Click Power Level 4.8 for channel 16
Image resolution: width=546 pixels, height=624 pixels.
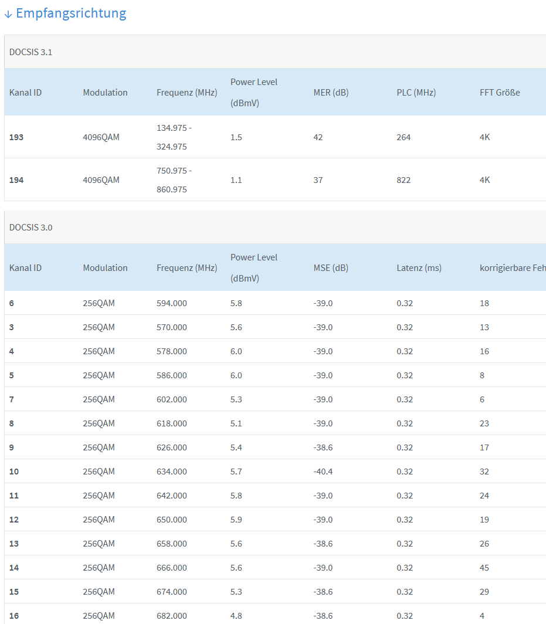pyautogui.click(x=236, y=616)
